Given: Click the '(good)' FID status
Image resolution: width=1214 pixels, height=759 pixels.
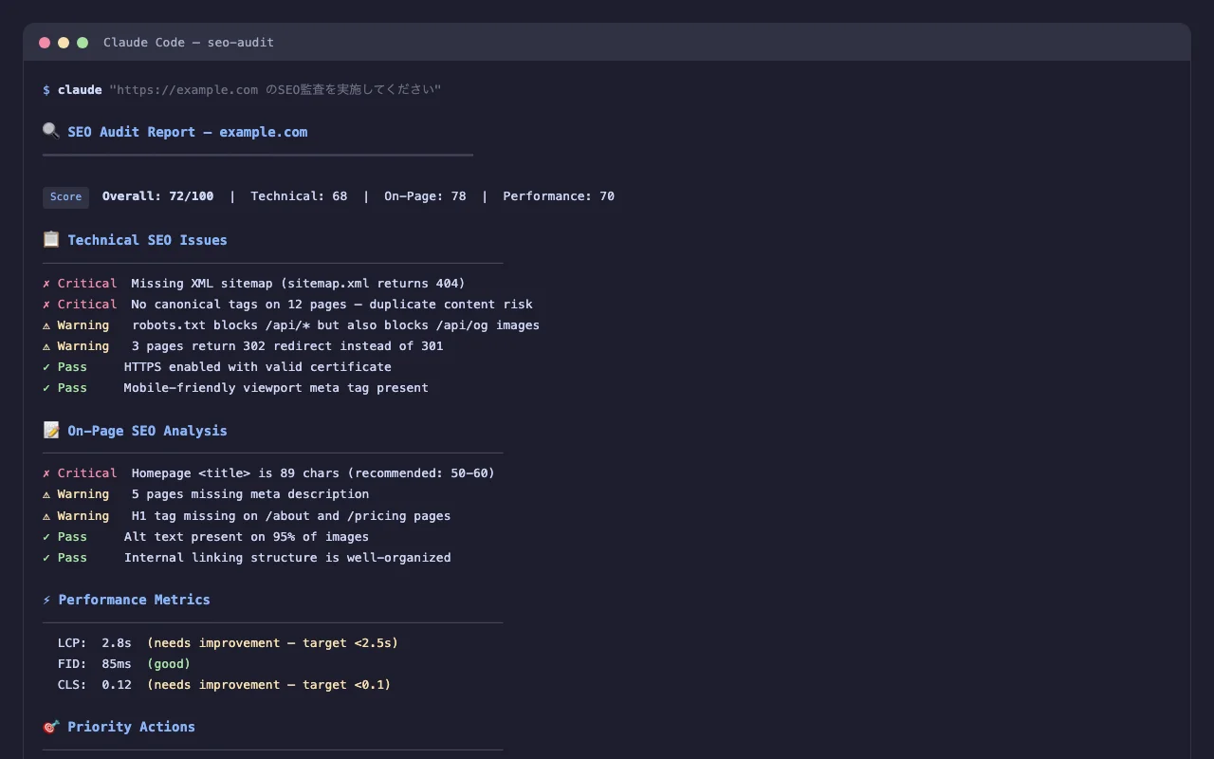Looking at the screenshot, I should [169, 664].
